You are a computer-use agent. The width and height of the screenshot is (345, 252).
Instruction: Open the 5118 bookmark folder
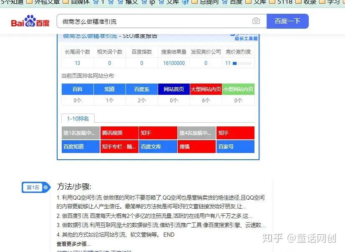(281, 2)
